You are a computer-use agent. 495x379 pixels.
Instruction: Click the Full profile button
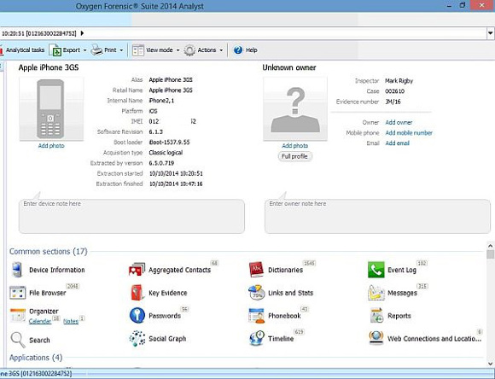pyautogui.click(x=294, y=156)
